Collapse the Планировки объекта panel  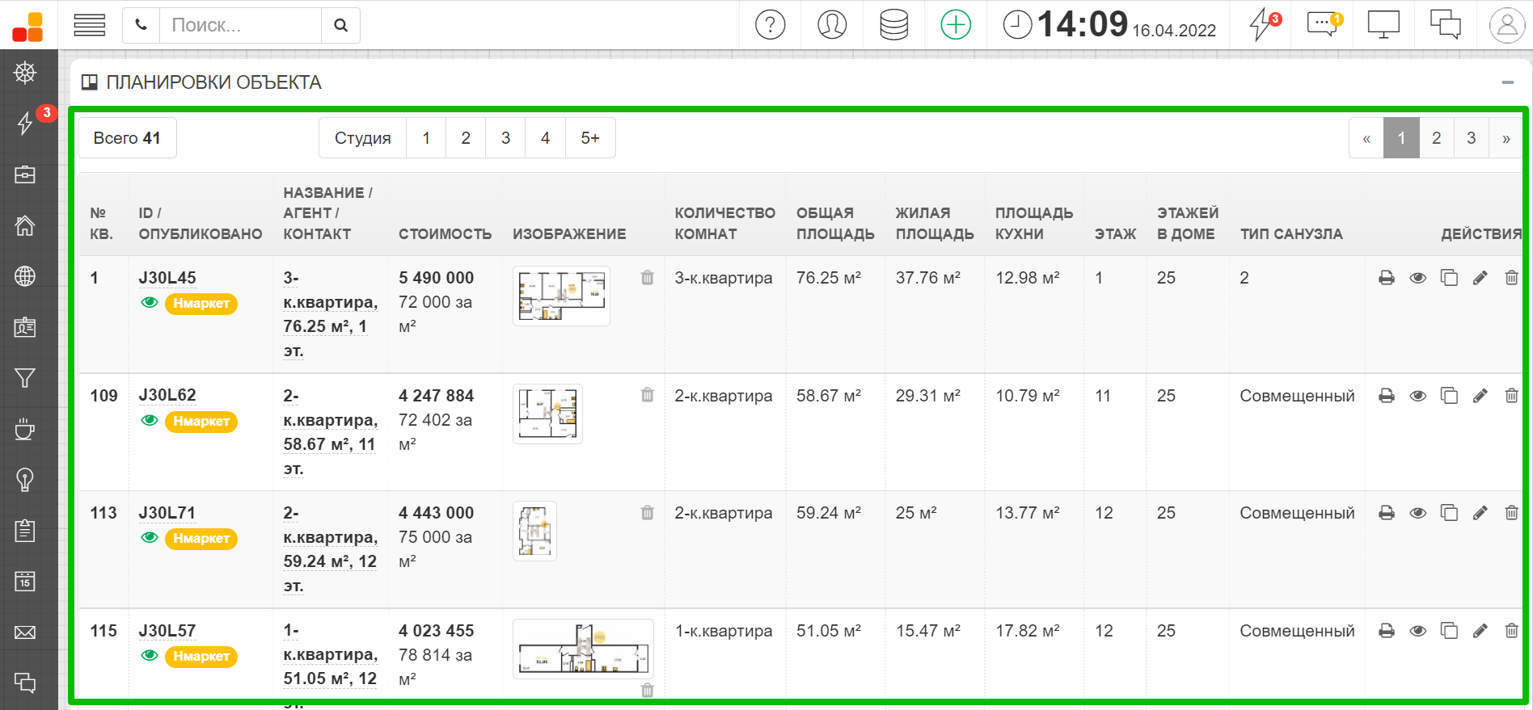tap(1507, 82)
